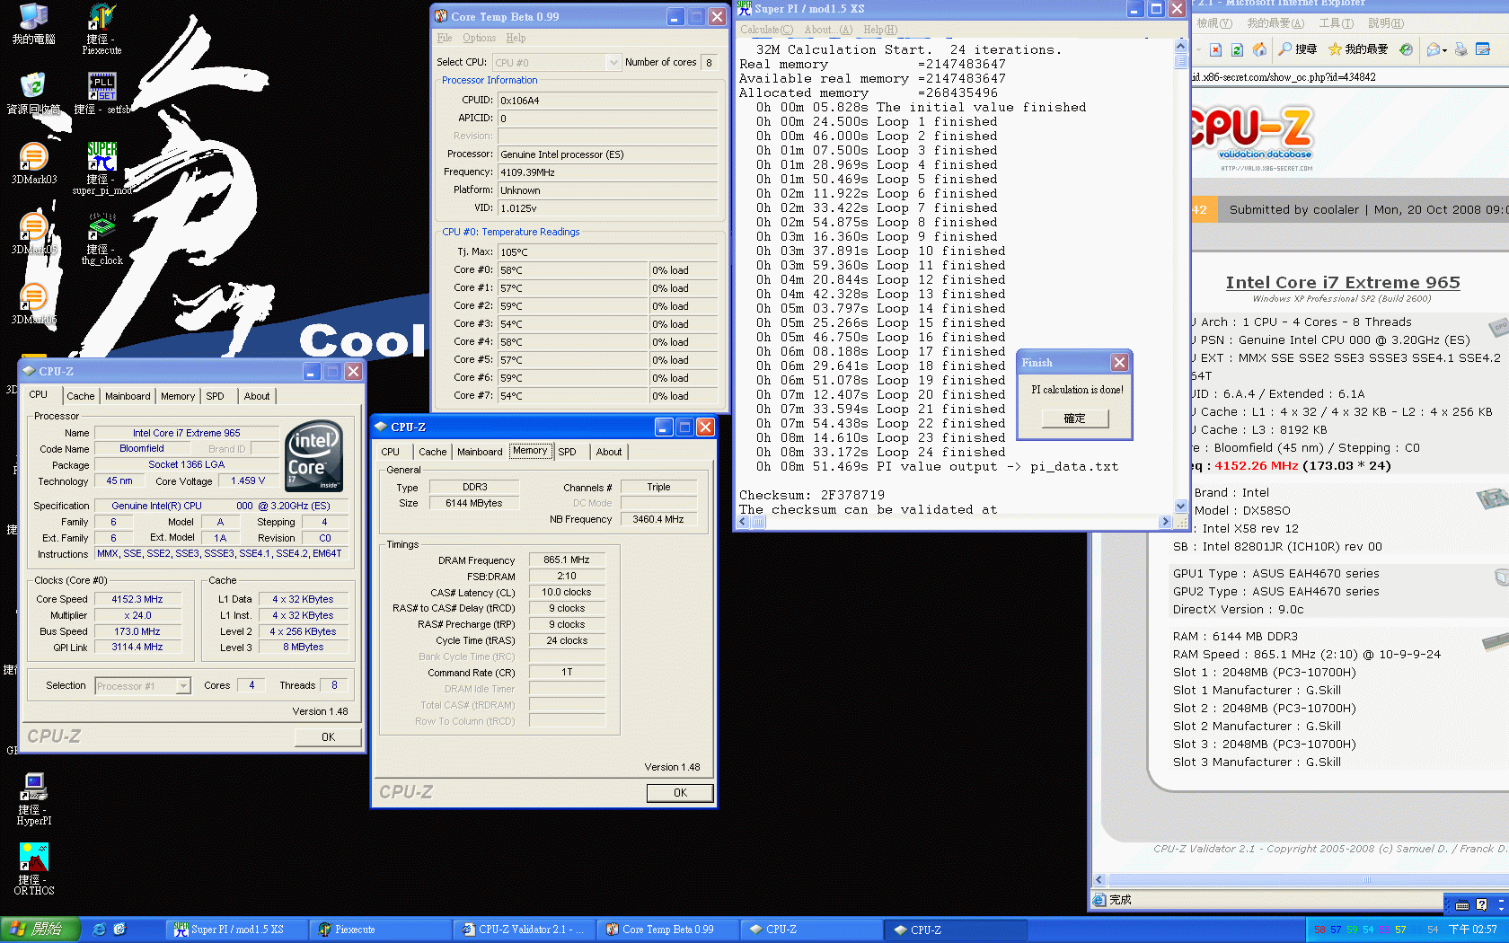The width and height of the screenshot is (1509, 943).
Task: Select the ORTHOS desktop shortcut
Action: (x=34, y=868)
